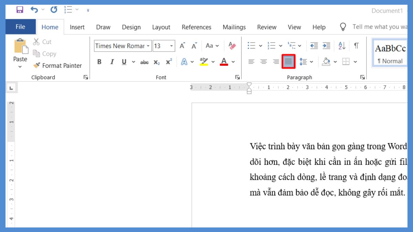Open the Paragraph settings dialog launcher
The width and height of the screenshot is (413, 232).
tap(362, 77)
